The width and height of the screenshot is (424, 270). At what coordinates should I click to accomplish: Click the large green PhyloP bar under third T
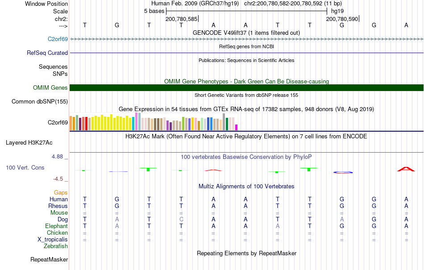click(148, 169)
